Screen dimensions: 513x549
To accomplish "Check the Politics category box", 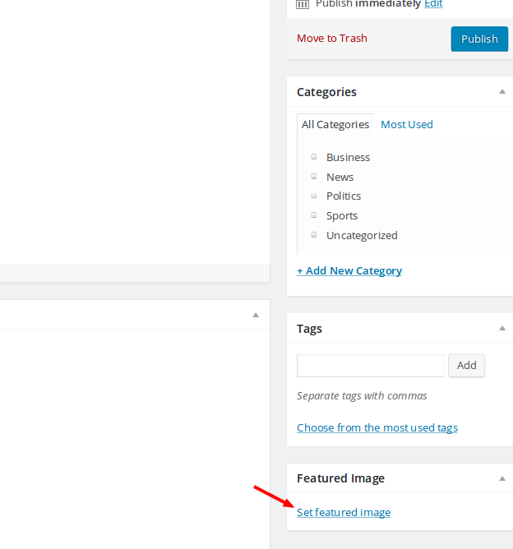I will point(314,196).
